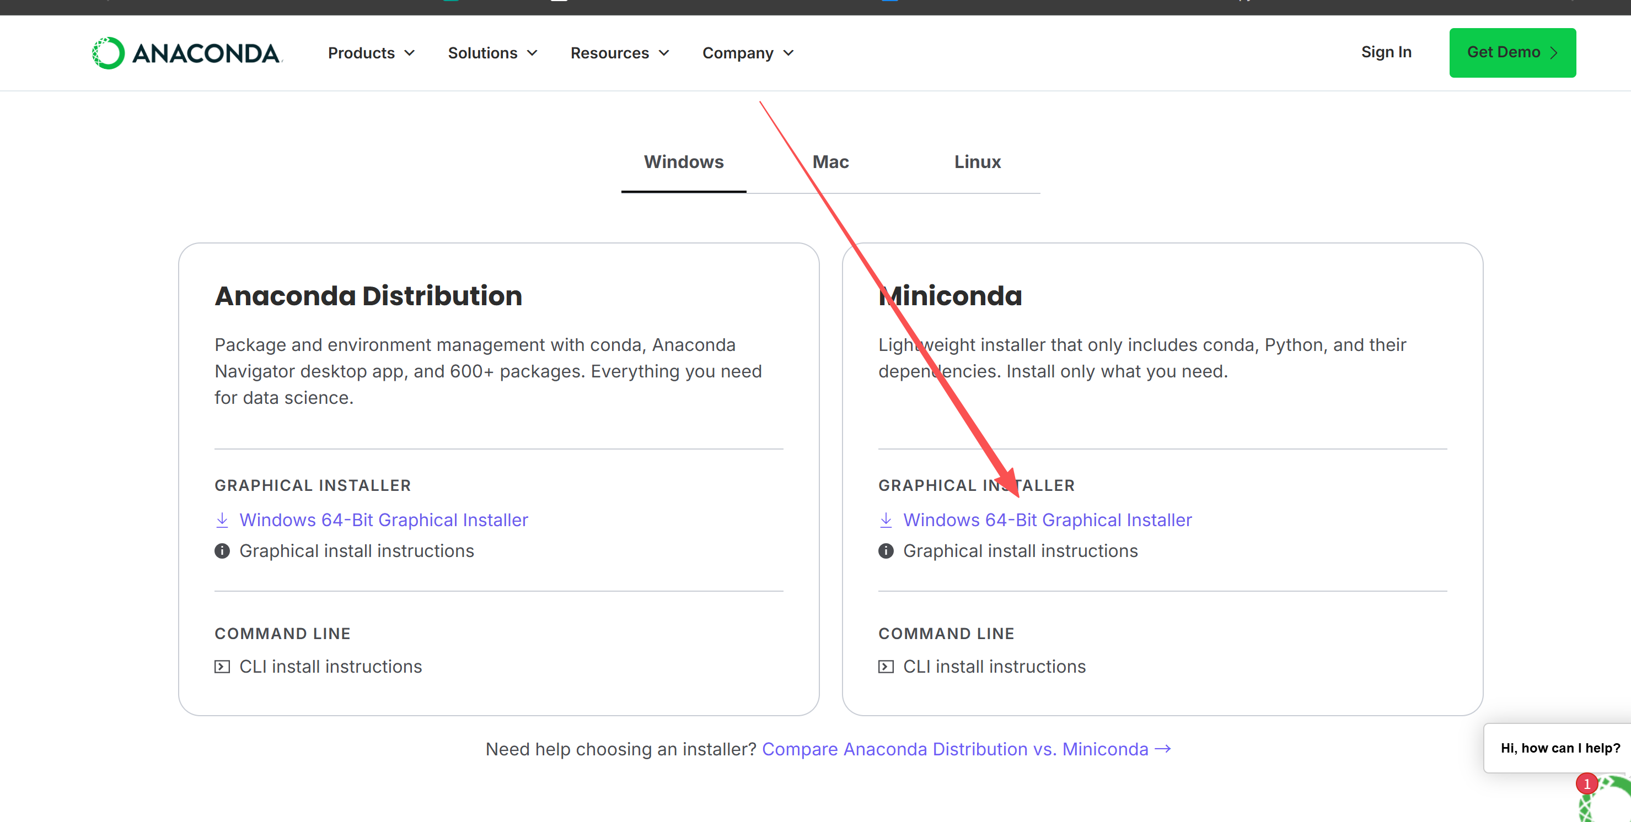Screen dimensions: 1631x822
Task: Open the Compare Anaconda Distribution vs. Miniconda link
Action: coord(965,749)
